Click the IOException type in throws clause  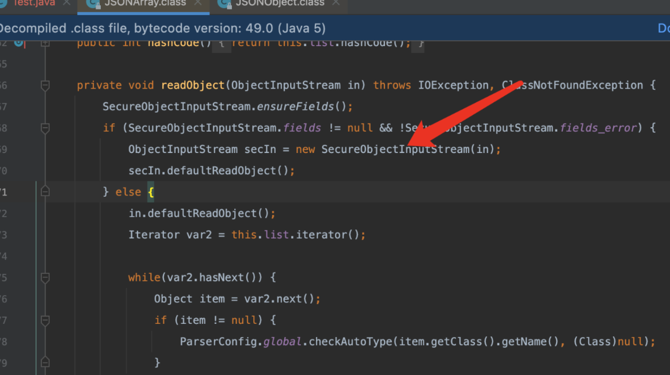click(453, 85)
